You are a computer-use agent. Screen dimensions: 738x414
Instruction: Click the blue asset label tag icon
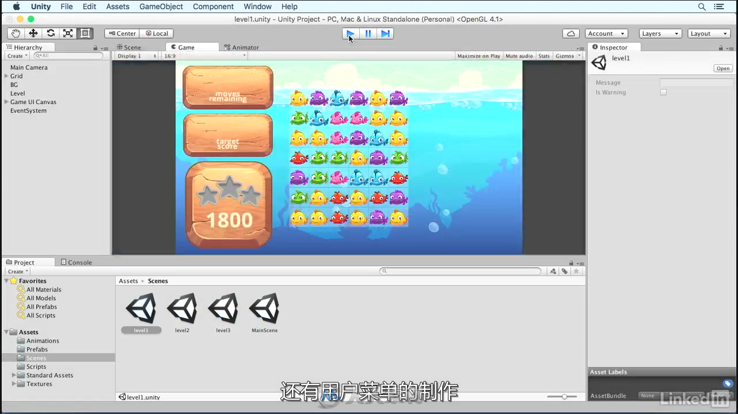(x=728, y=384)
